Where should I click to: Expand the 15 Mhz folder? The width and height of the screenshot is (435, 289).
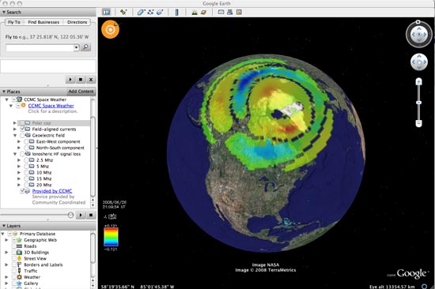point(19,178)
